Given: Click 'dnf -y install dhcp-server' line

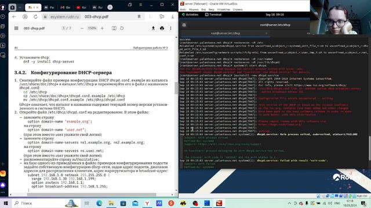Looking at the screenshot, I should click(x=49, y=62).
